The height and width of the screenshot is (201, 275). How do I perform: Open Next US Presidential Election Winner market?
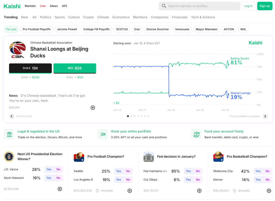pos(40,156)
